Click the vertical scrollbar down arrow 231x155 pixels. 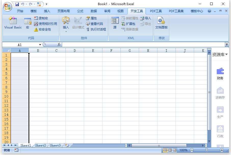coord(209,141)
